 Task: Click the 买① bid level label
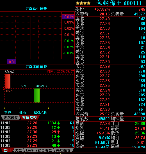tap(80, 66)
